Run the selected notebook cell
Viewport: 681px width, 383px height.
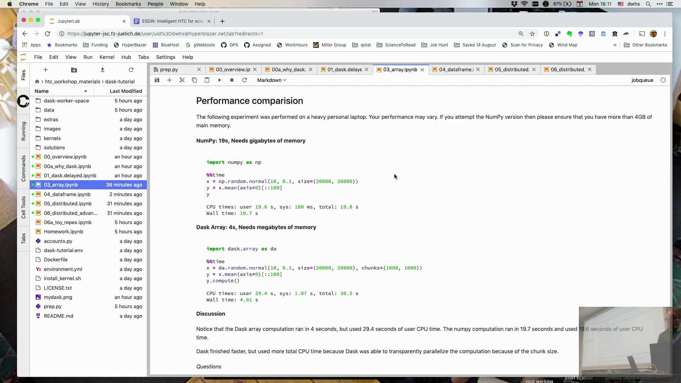pos(220,80)
